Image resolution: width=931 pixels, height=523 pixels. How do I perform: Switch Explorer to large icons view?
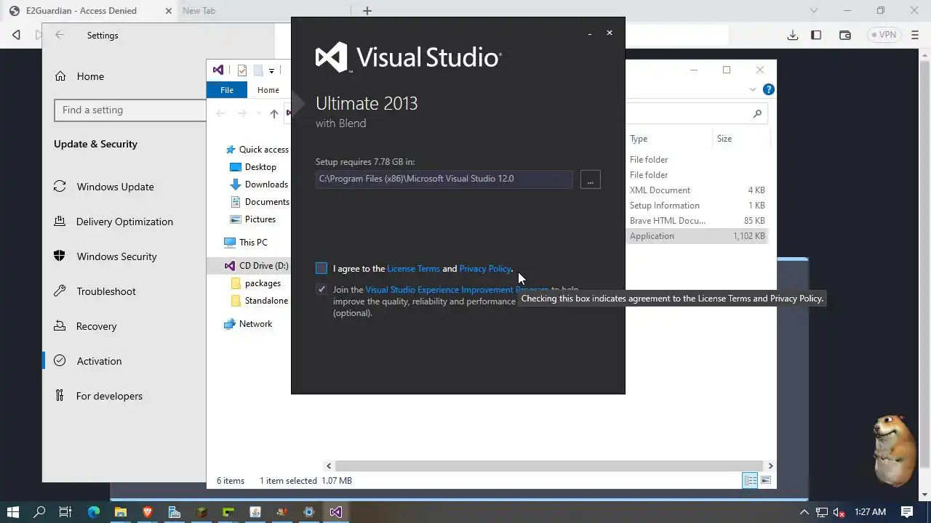click(x=765, y=481)
